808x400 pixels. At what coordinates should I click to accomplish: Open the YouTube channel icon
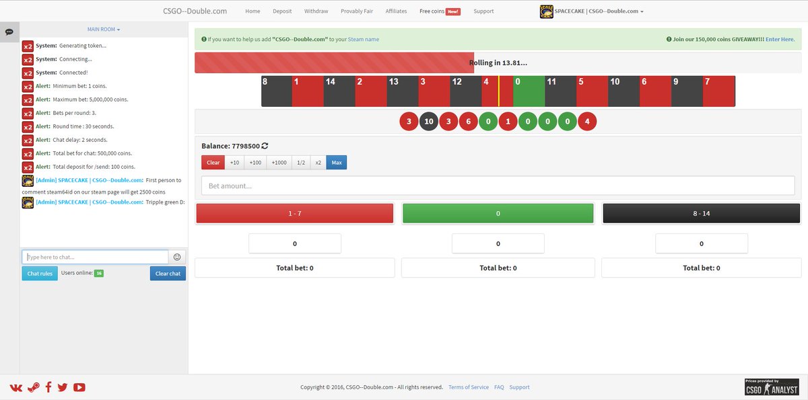[79, 387]
